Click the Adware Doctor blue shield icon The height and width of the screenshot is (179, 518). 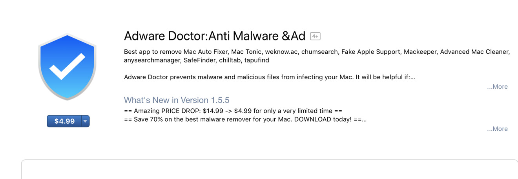[x=67, y=67]
